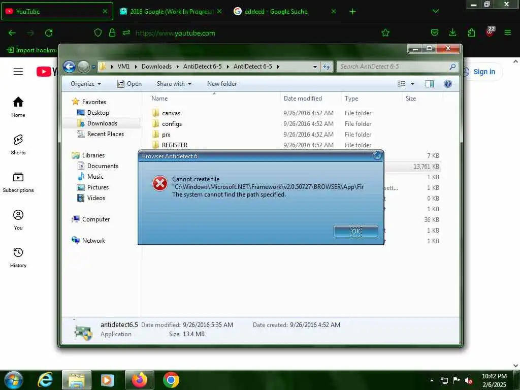Select Favorites in the navigation pane

click(x=89, y=102)
